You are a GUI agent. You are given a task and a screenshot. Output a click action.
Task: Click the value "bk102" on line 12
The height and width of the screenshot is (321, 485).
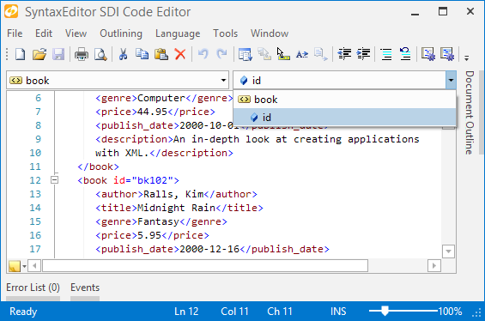[153, 180]
